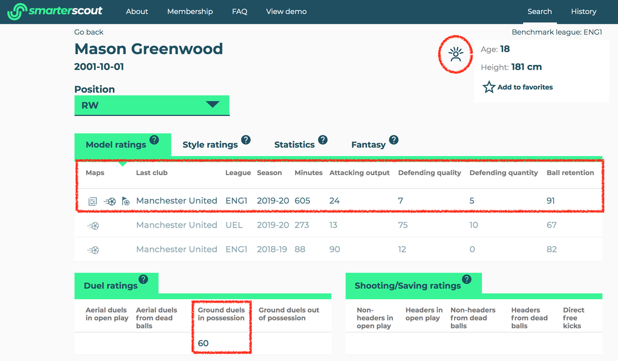Screen dimensions: 618x361
Task: Click the Aerial duels in open play header
Action: (x=107, y=314)
